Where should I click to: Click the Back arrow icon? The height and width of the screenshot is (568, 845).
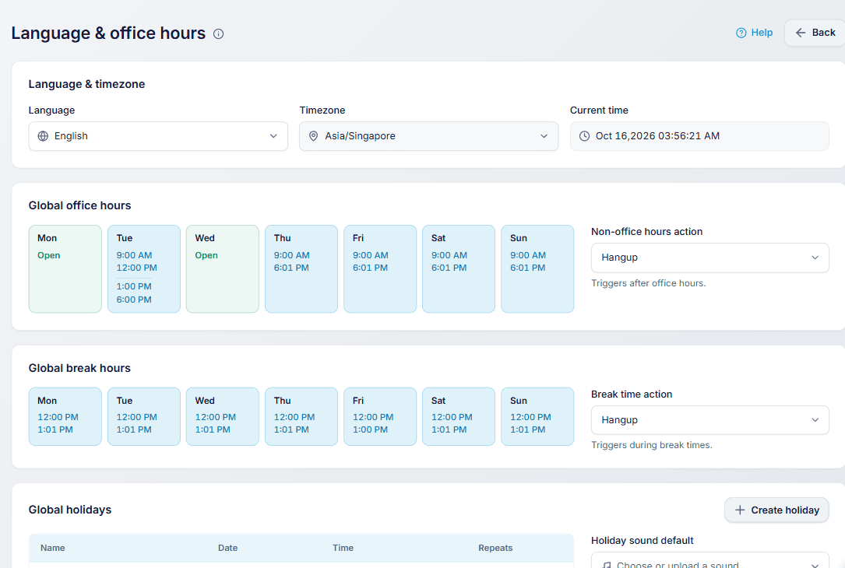(x=801, y=33)
